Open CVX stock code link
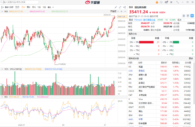 click(131, 71)
